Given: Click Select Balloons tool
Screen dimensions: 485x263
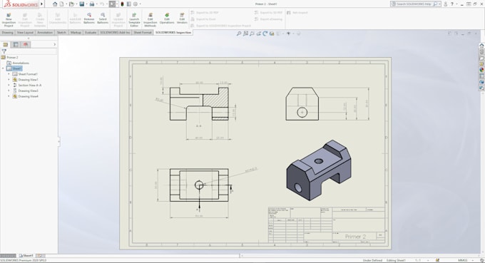Looking at the screenshot, I should 103,19.
